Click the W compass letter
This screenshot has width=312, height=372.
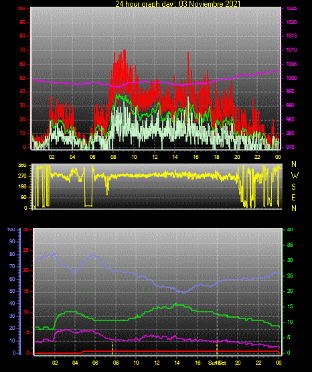pyautogui.click(x=295, y=176)
